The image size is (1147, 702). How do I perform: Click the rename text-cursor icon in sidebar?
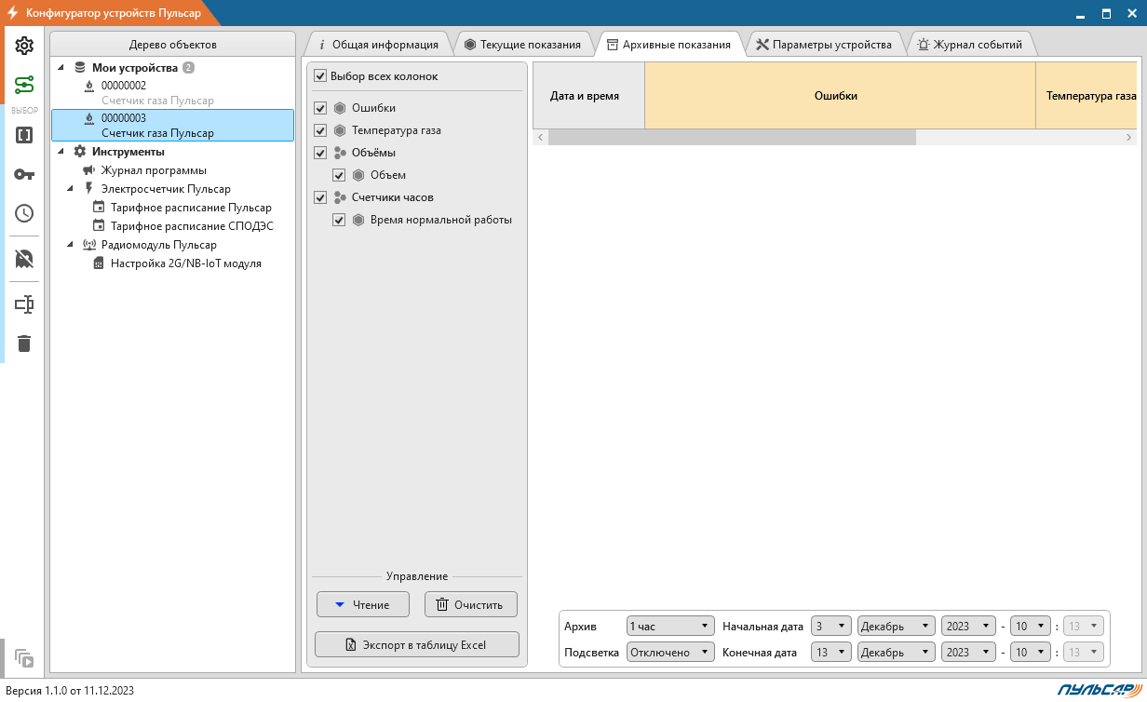(24, 304)
